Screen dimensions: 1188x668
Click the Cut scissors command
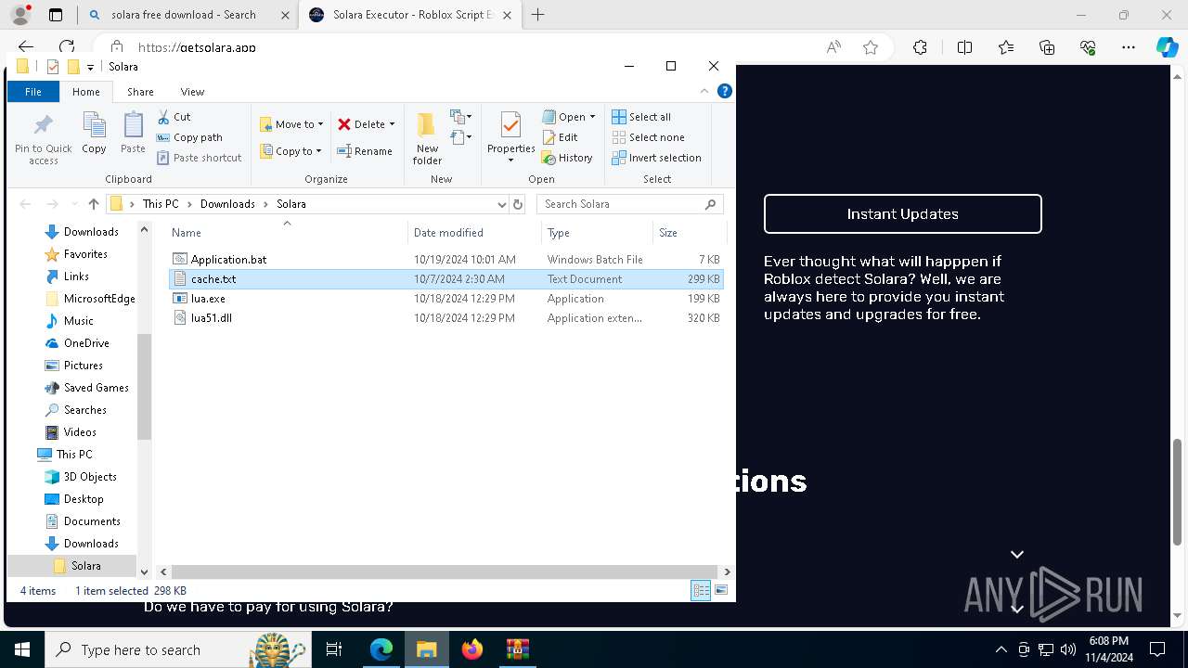pos(174,117)
